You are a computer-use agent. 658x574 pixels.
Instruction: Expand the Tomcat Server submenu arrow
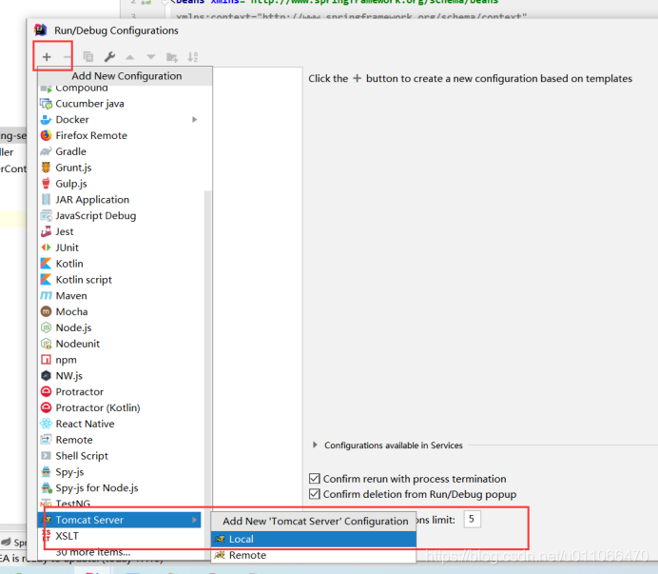point(194,520)
